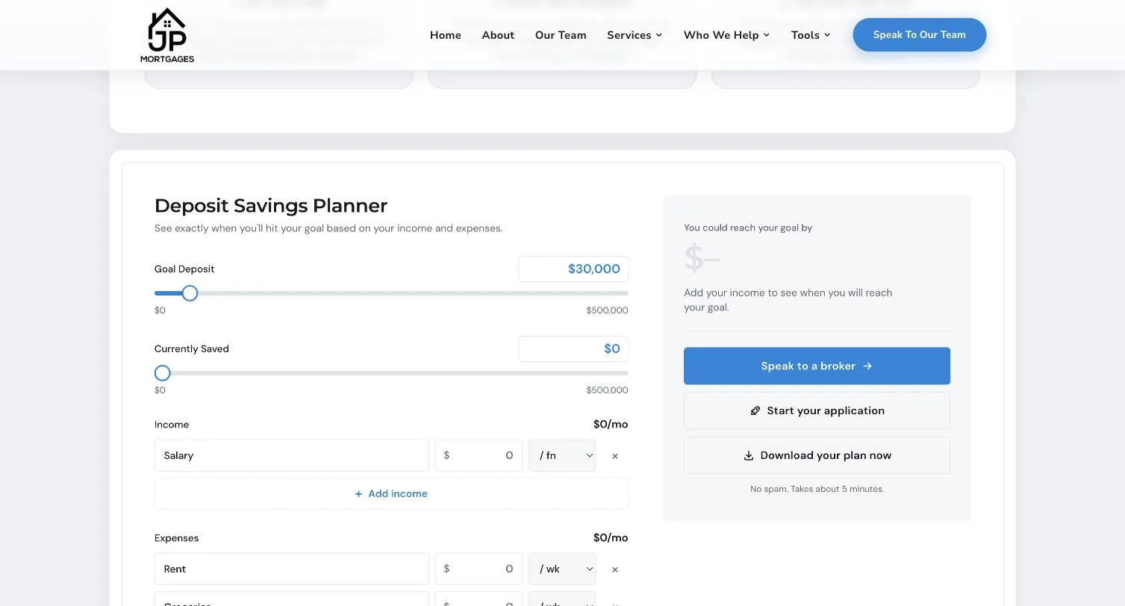Click Add income button

coord(391,493)
